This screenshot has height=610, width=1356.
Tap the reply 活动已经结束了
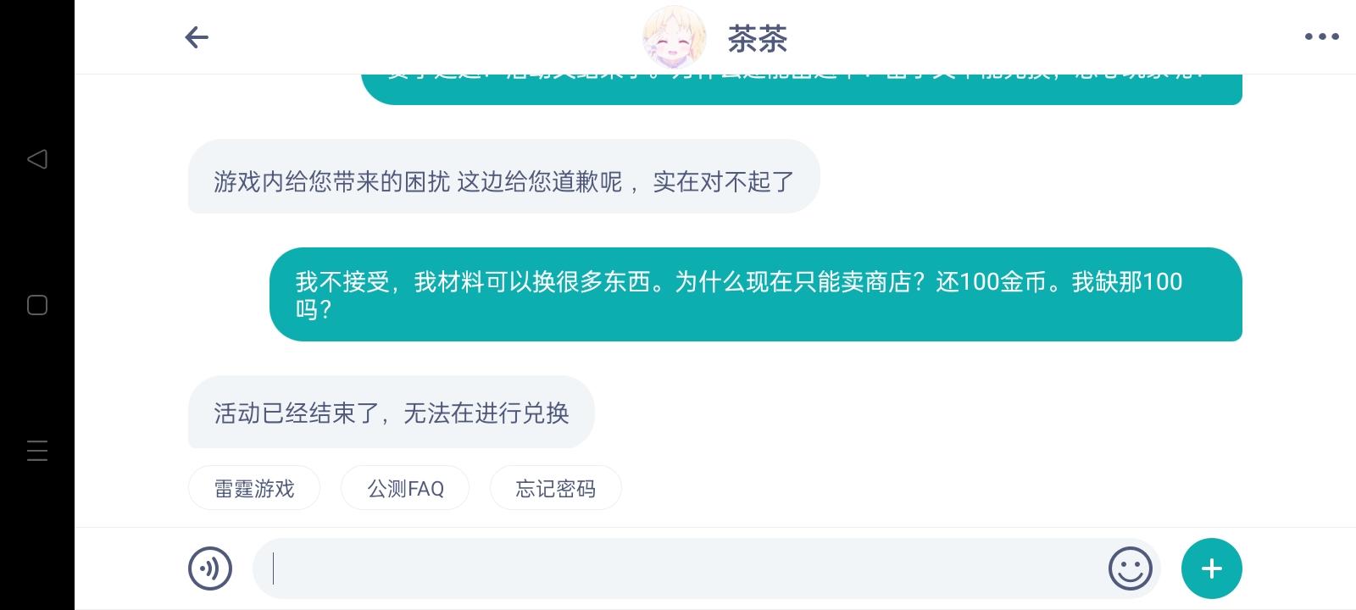[392, 412]
